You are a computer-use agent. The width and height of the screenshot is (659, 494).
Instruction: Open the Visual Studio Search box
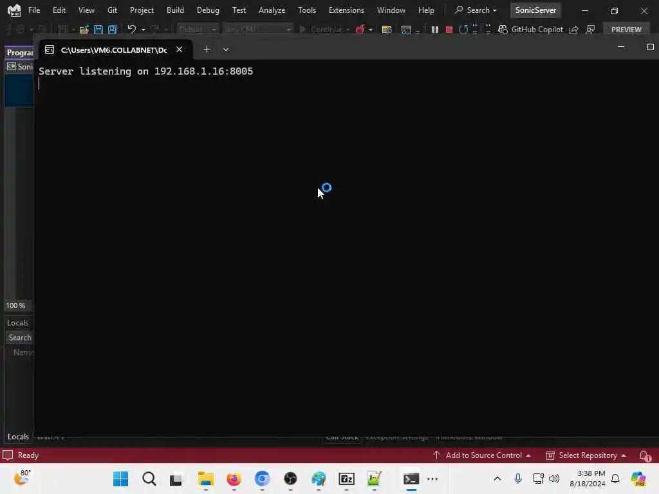(476, 10)
